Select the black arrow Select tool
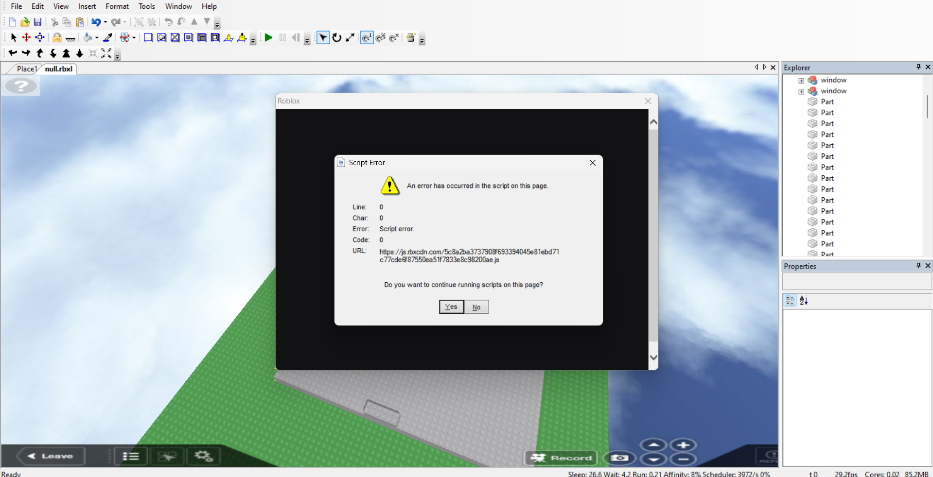This screenshot has width=933, height=477. 14,37
